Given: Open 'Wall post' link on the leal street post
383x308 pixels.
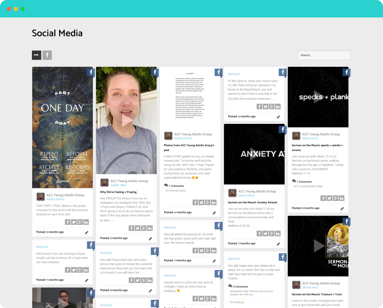Looking at the screenshot, I should click(42, 247).
